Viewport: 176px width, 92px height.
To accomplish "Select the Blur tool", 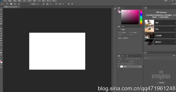I will click(x=1, y=38).
